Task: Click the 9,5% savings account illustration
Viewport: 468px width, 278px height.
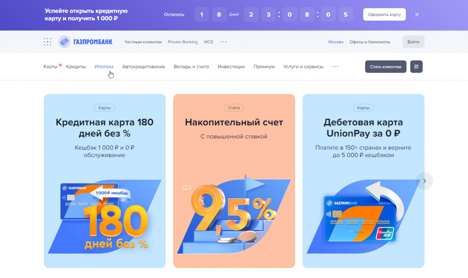Action: 234,215
